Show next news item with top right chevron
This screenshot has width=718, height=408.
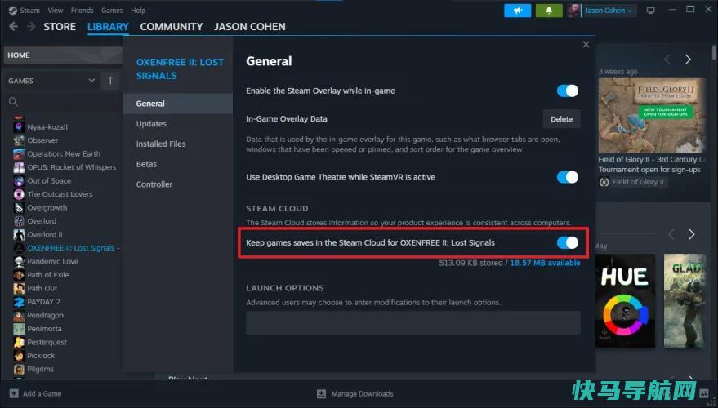click(x=687, y=60)
